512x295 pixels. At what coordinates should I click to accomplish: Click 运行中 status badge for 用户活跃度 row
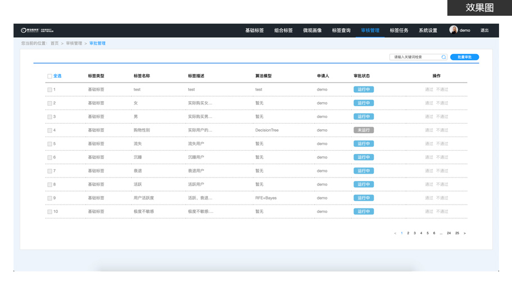click(x=364, y=198)
